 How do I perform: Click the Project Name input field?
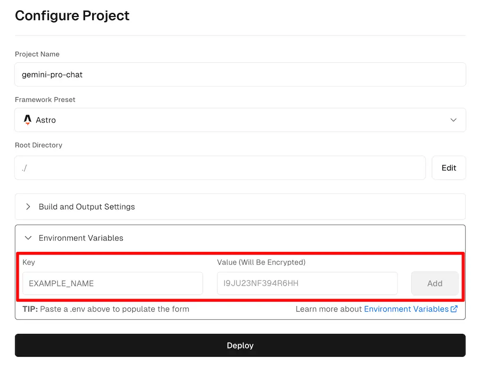click(240, 74)
